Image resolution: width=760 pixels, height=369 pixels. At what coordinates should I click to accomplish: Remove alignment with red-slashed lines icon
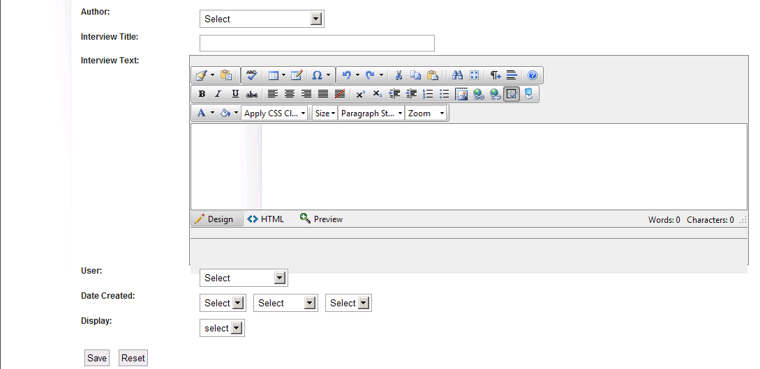(340, 94)
